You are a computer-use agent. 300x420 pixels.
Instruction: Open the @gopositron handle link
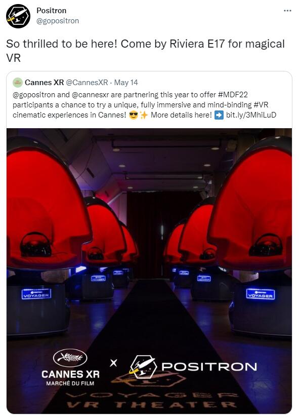point(58,21)
